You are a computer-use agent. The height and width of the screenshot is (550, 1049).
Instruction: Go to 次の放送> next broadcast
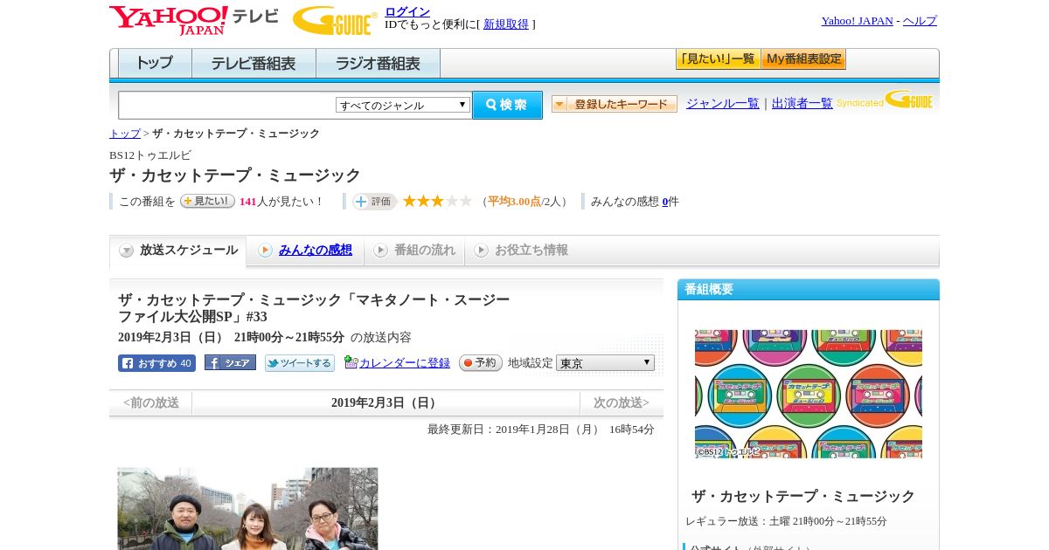pyautogui.click(x=622, y=403)
